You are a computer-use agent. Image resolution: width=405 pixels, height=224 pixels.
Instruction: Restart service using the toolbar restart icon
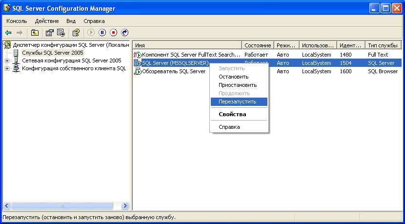(124, 33)
